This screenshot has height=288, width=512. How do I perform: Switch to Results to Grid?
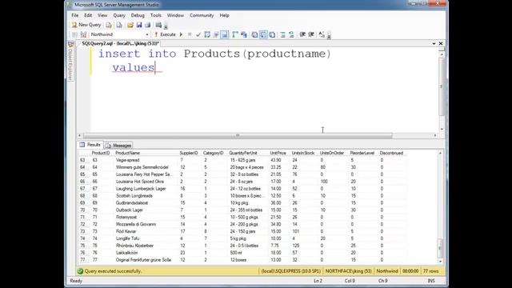[263, 34]
